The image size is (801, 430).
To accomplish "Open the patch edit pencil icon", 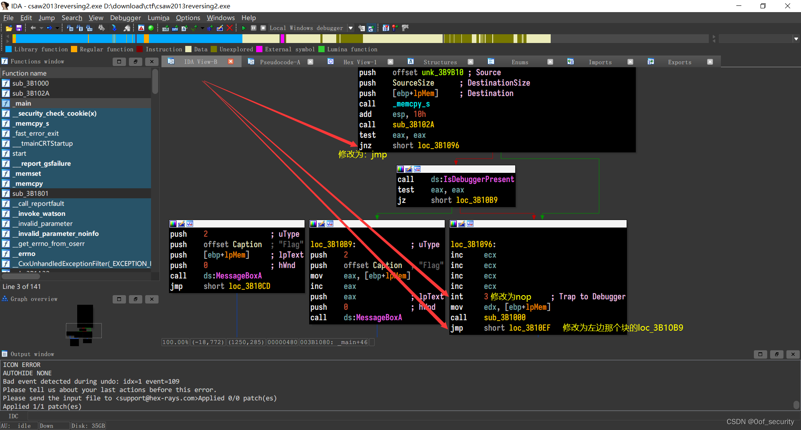I will click(x=220, y=28).
